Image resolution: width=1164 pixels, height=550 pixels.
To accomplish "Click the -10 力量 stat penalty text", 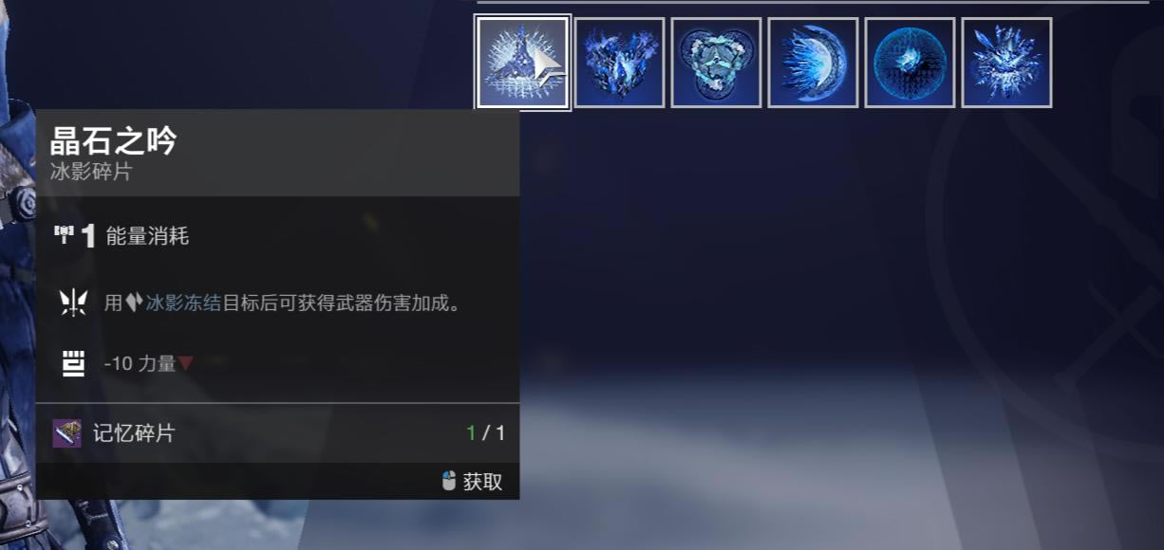I will pos(141,363).
